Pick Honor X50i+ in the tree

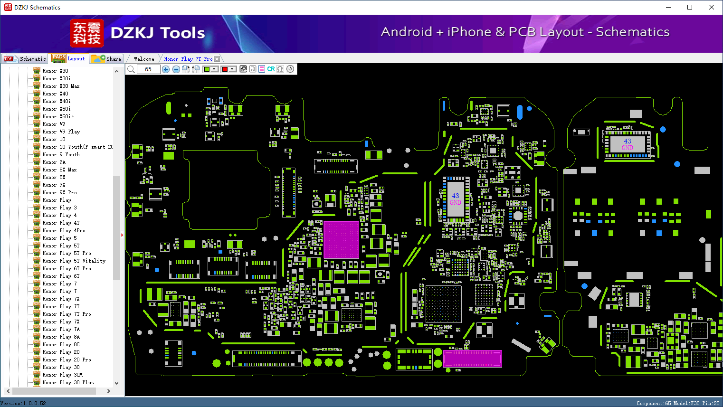(x=58, y=116)
